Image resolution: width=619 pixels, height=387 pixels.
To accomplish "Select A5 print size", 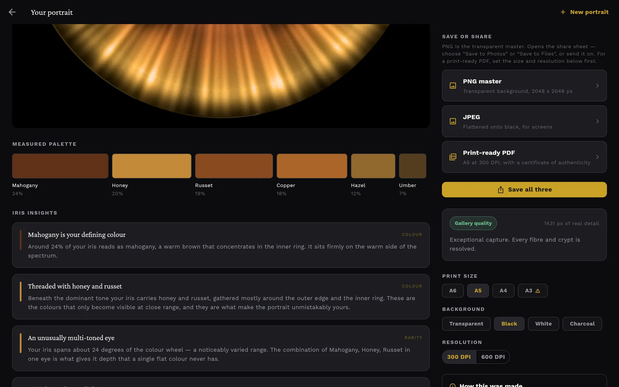I will coord(478,291).
